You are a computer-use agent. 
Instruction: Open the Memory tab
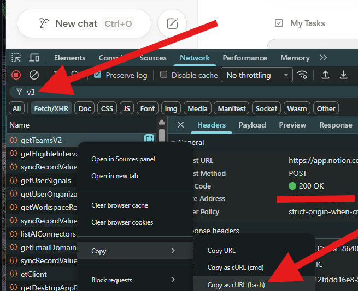(295, 58)
